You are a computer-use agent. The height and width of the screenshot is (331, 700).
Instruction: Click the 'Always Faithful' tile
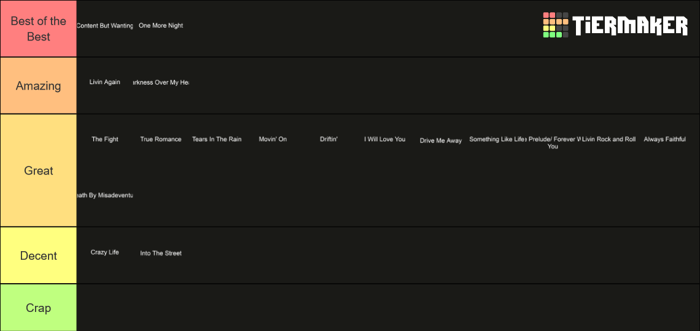pyautogui.click(x=665, y=139)
